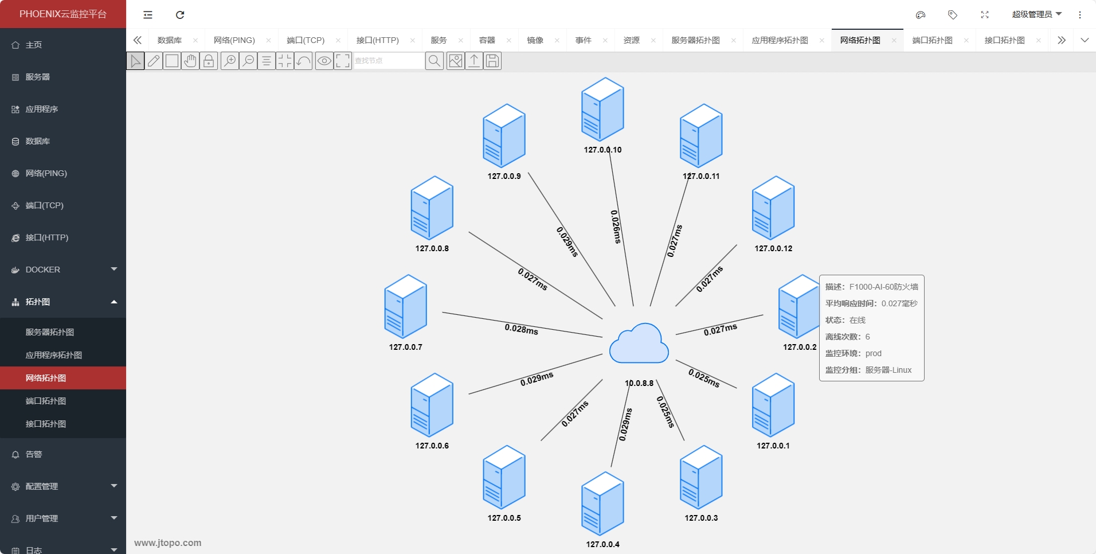
Task: Switch to the 应用程序拓扑图 tab
Action: click(780, 40)
